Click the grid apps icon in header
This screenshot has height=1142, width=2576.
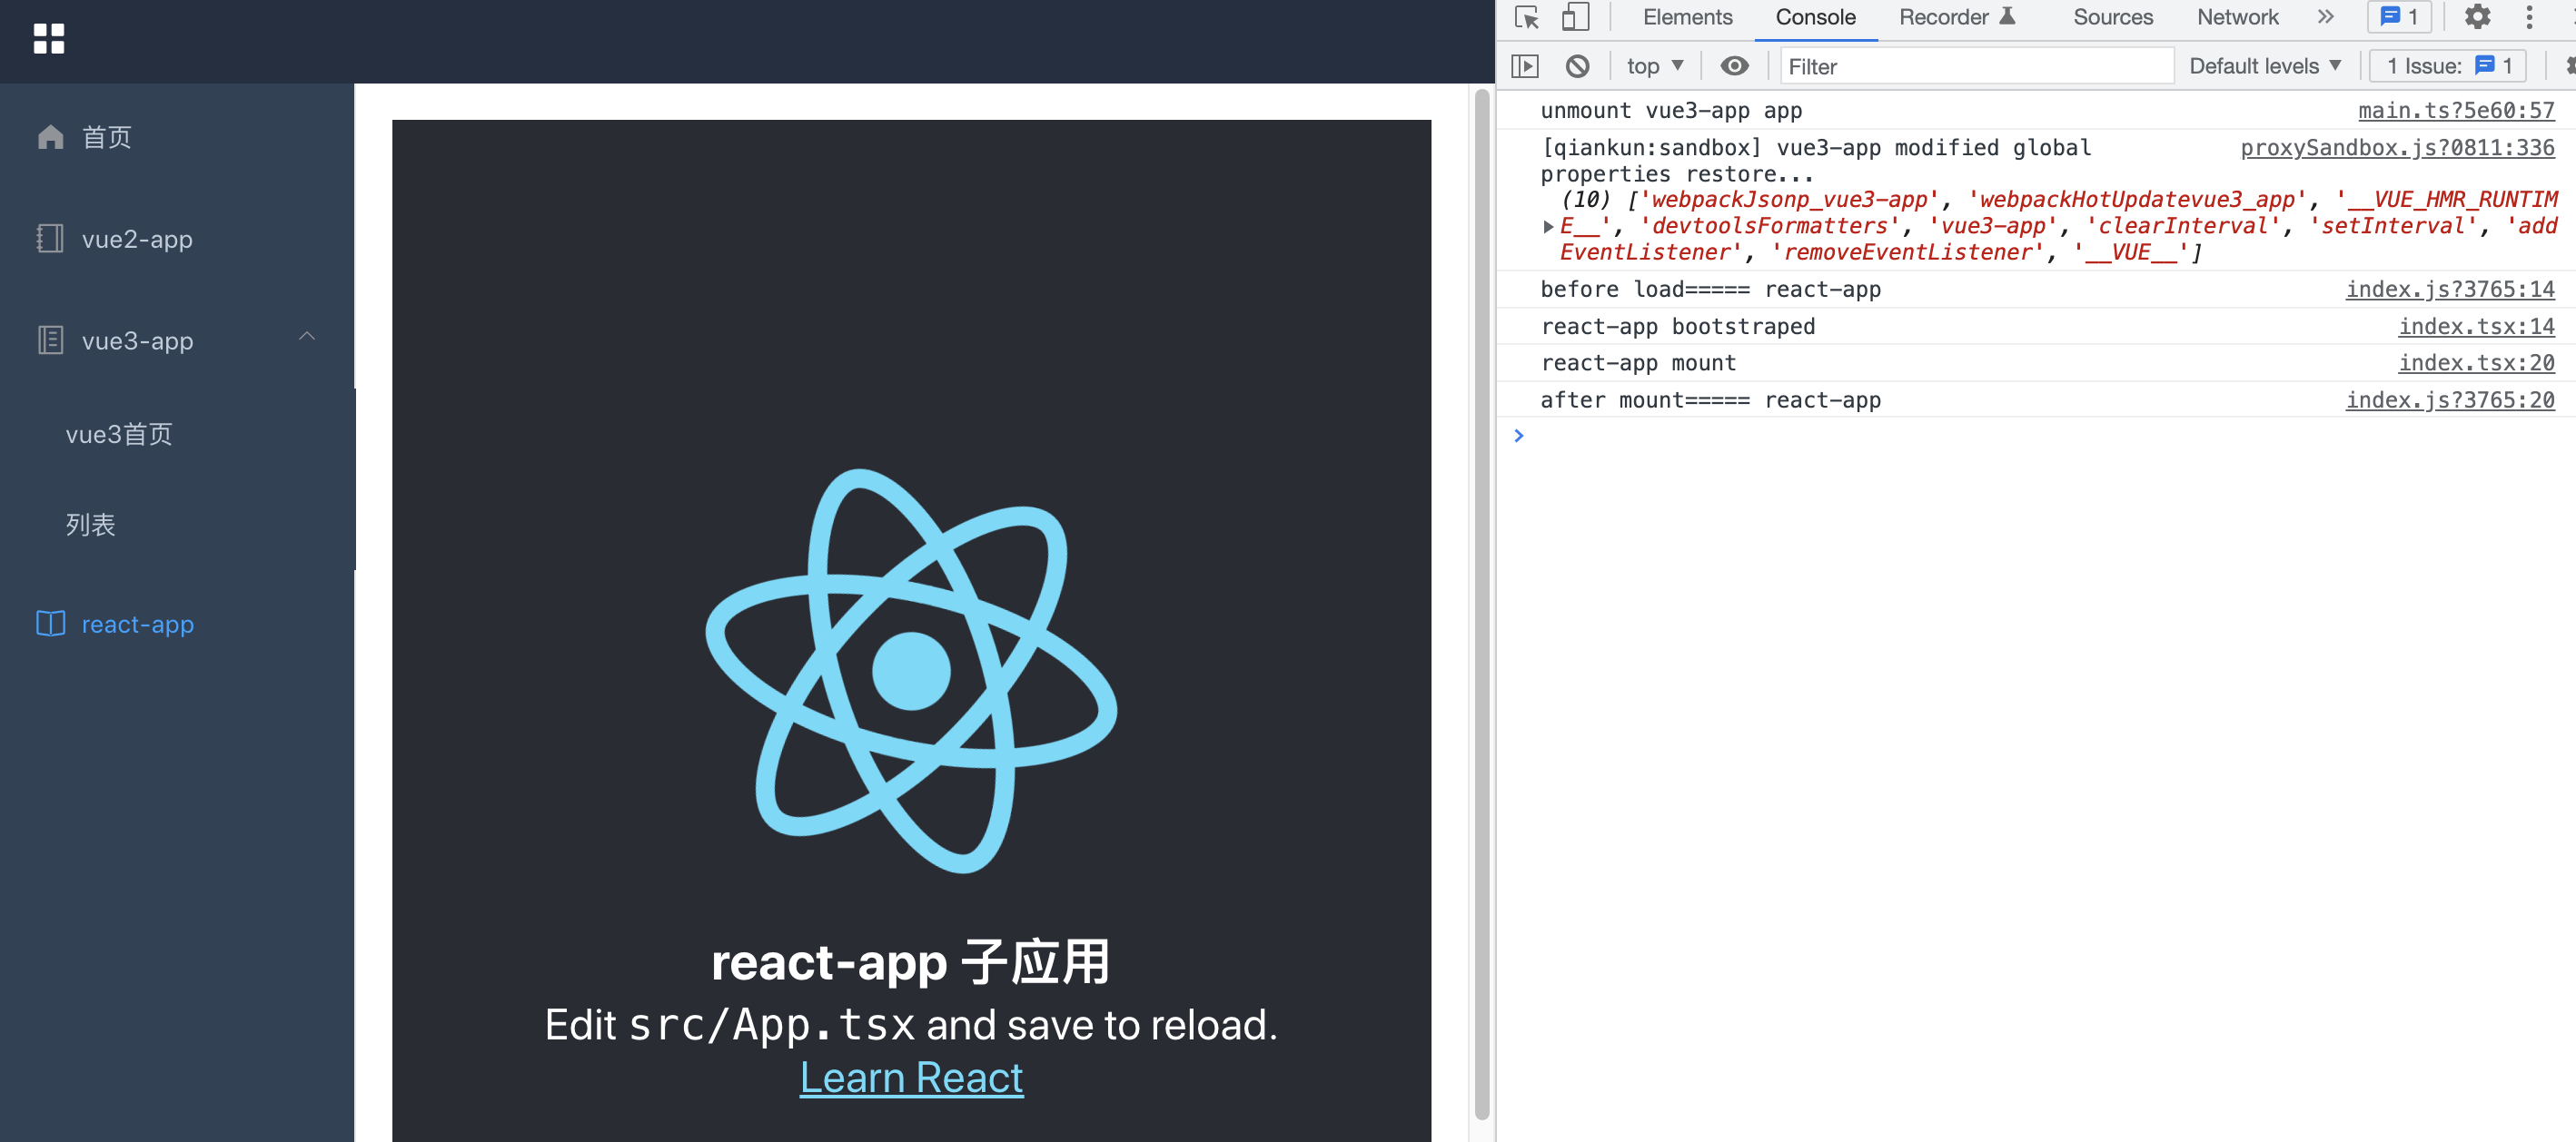coord(49,39)
